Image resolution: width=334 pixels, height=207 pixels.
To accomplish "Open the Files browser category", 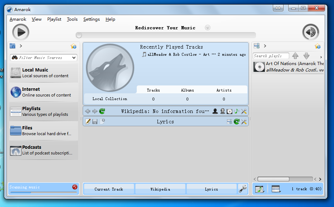I will pos(44,130).
